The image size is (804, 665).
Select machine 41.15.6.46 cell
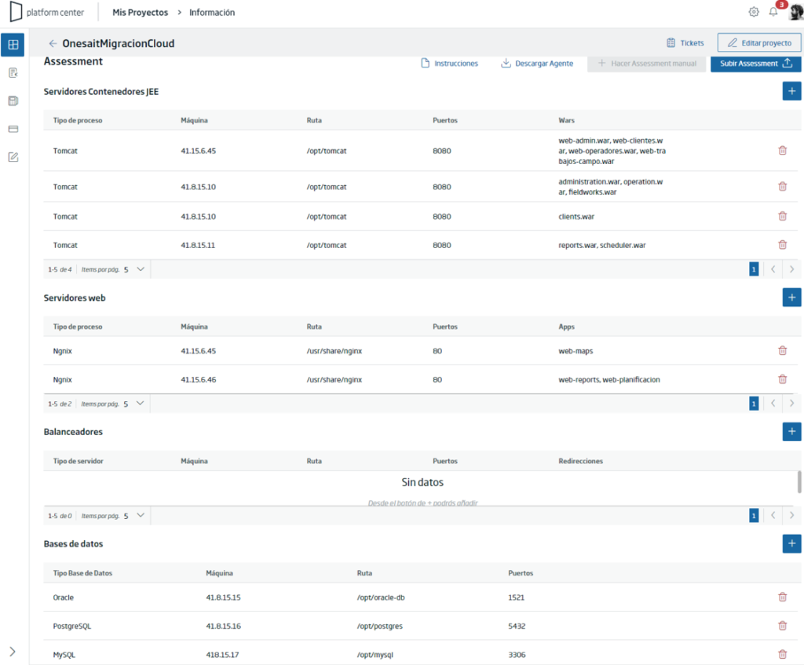(x=198, y=379)
